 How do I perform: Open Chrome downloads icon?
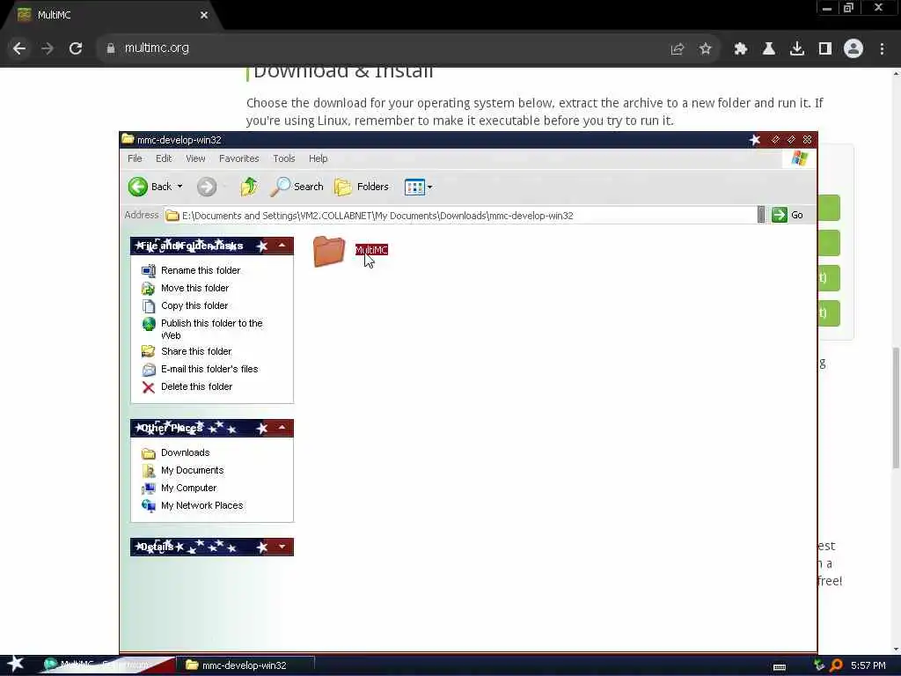(797, 49)
